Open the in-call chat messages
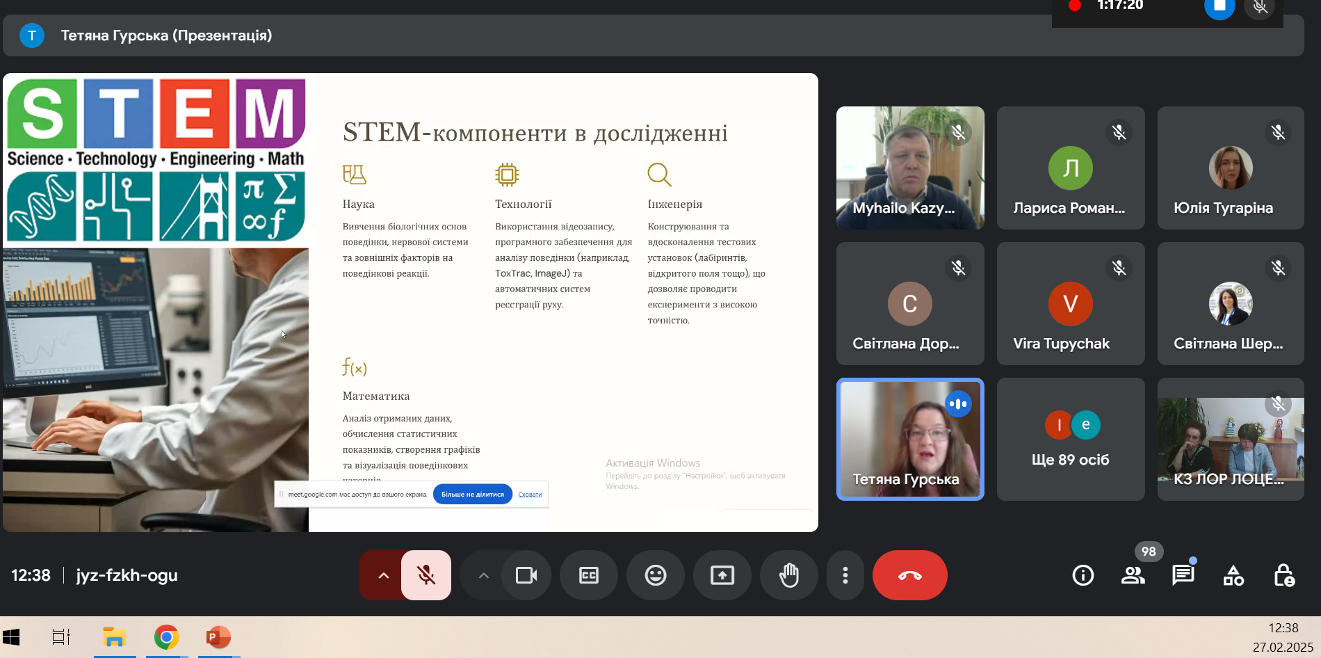 [x=1183, y=575]
